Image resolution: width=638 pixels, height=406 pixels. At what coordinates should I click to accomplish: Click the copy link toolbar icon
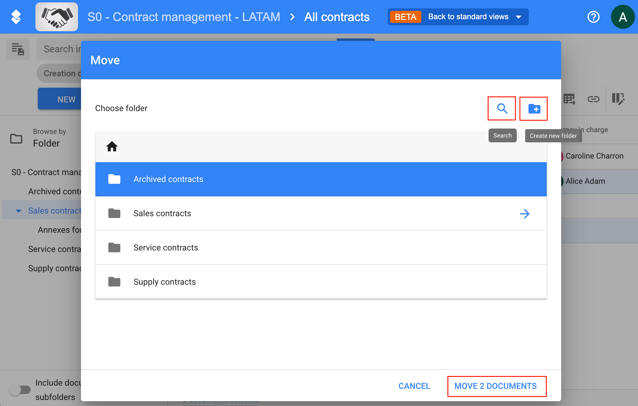(x=593, y=99)
